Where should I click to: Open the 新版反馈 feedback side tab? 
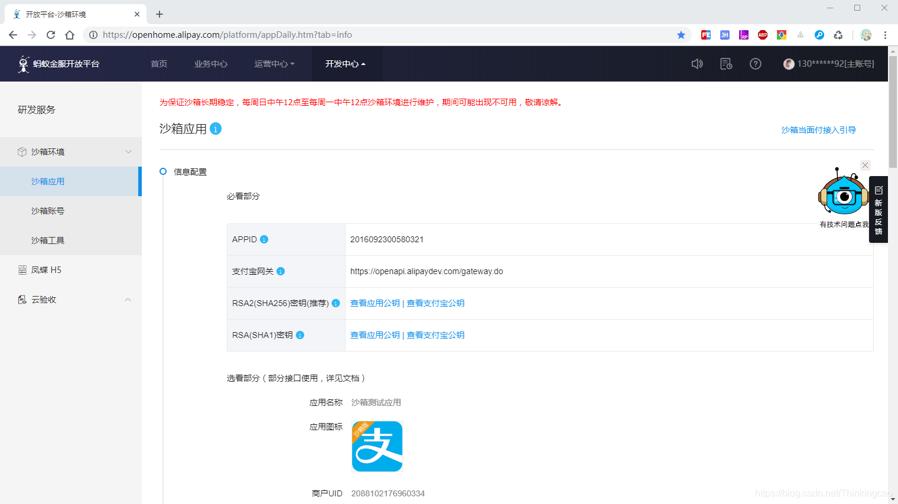879,210
